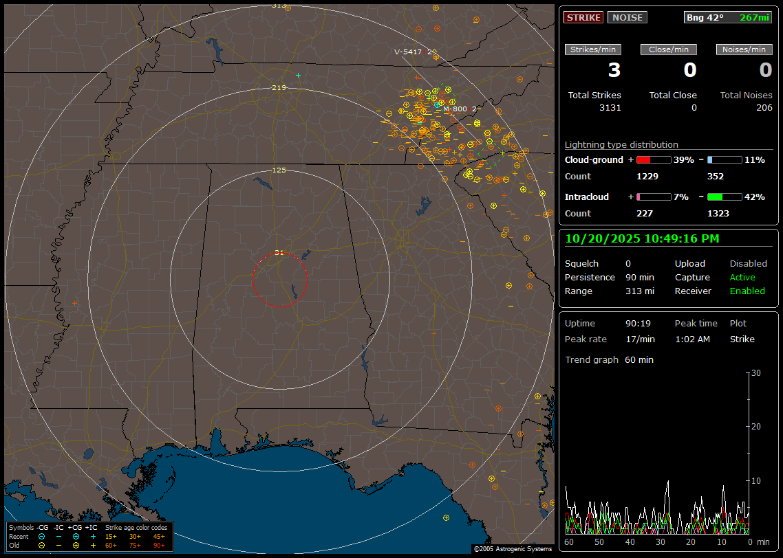Click the Receiver Enabled status
Screen dimensions: 783x558
pyautogui.click(x=747, y=291)
